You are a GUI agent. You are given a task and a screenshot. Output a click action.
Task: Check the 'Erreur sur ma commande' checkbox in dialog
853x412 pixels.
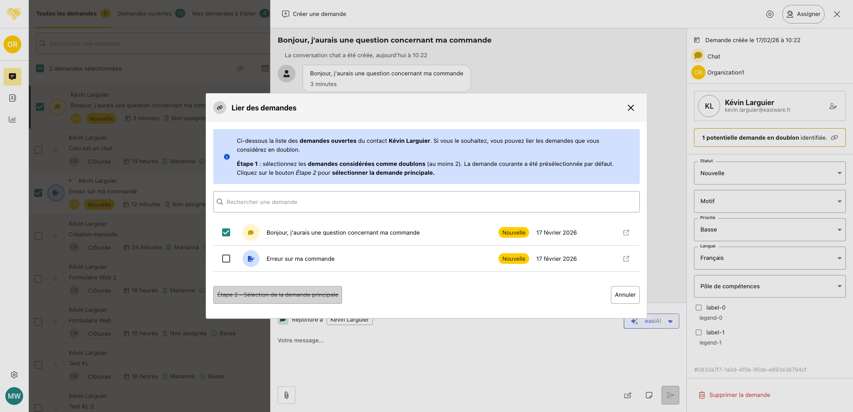(x=226, y=259)
